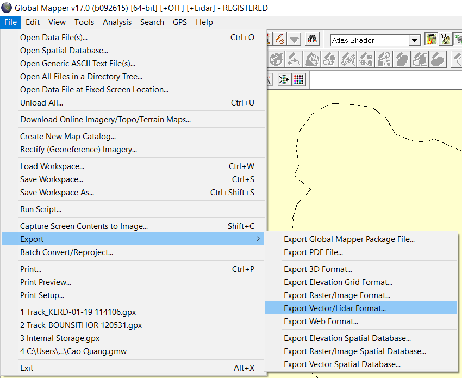Click the Print... menu entry
The width and height of the screenshot is (462, 378).
[134, 269]
